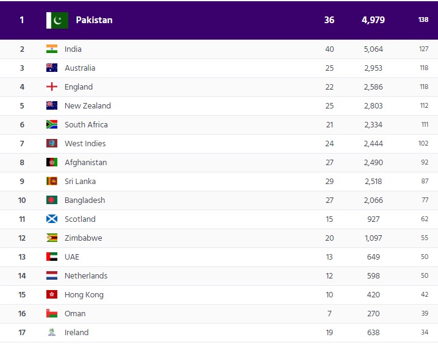Click the Afghanistan flag icon

52,163
